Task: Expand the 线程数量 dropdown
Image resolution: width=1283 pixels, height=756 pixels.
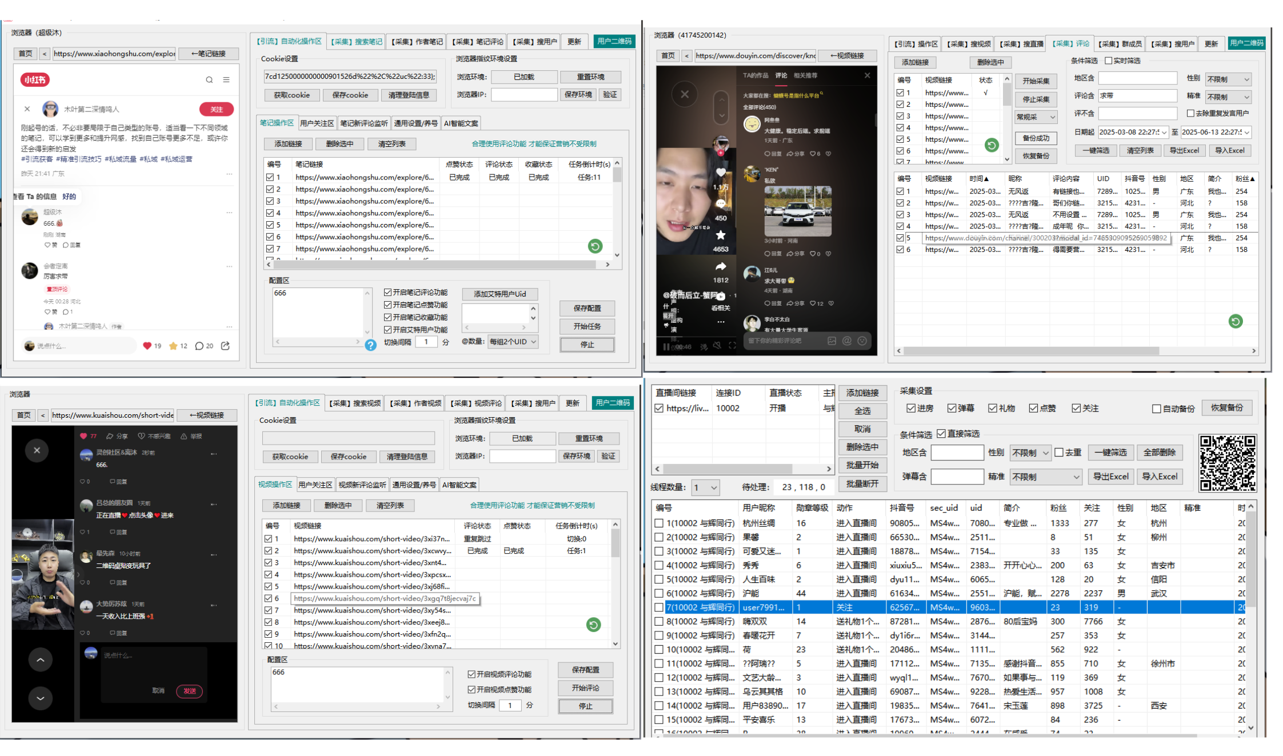Action: coord(705,487)
